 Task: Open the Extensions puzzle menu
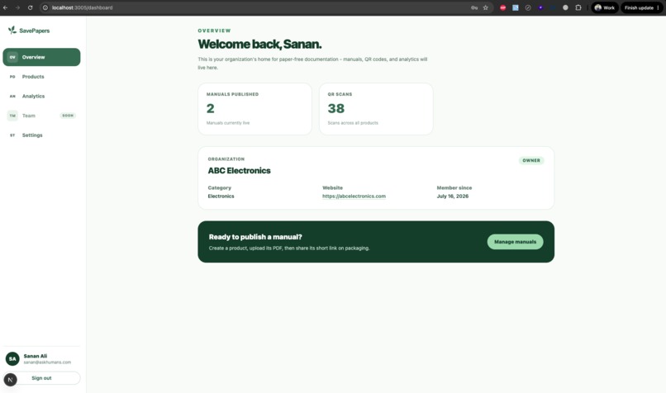tap(578, 7)
